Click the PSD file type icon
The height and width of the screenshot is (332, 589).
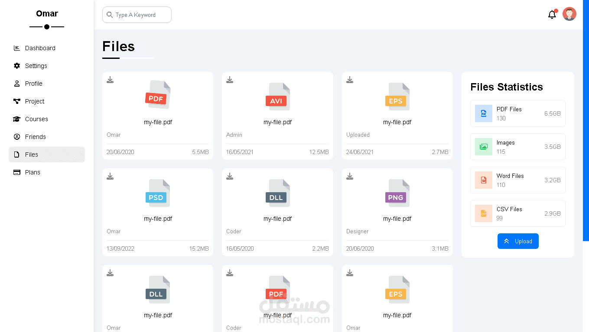click(157, 193)
